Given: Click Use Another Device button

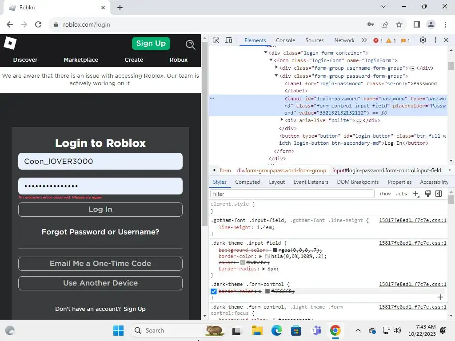Looking at the screenshot, I should click(x=100, y=283).
